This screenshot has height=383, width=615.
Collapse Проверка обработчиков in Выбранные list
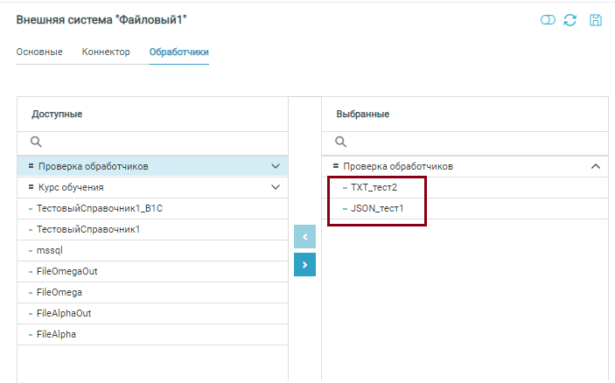point(596,166)
